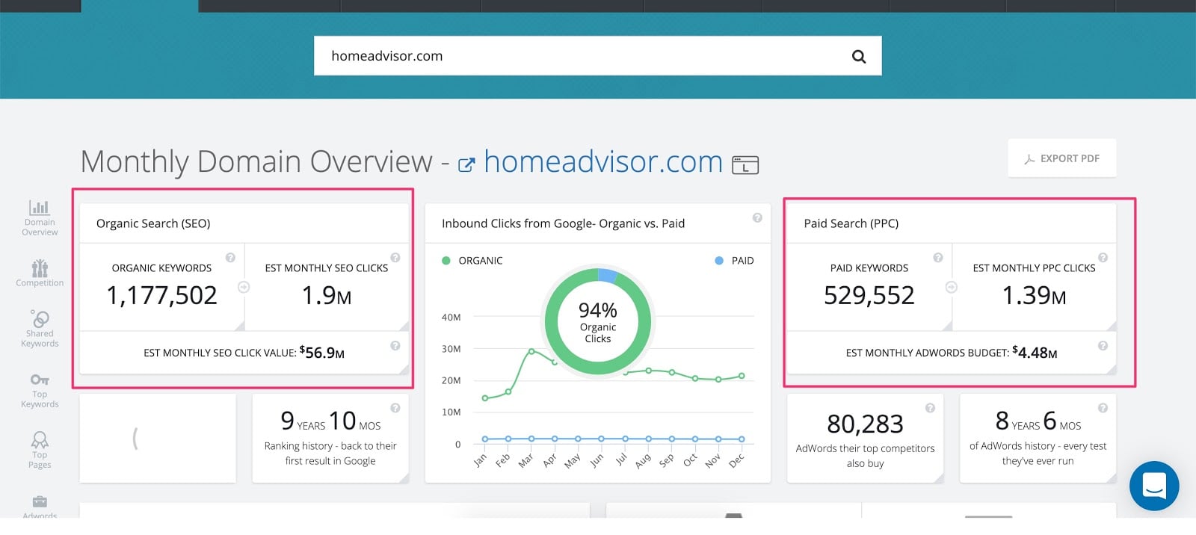Click Inbound Clicks from Google chart heading
This screenshot has width=1196, height=535.
[563, 223]
